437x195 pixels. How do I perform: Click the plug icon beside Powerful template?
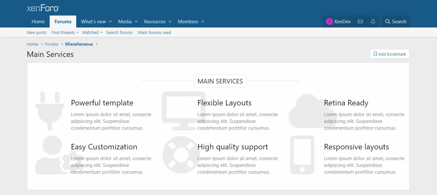click(50, 111)
